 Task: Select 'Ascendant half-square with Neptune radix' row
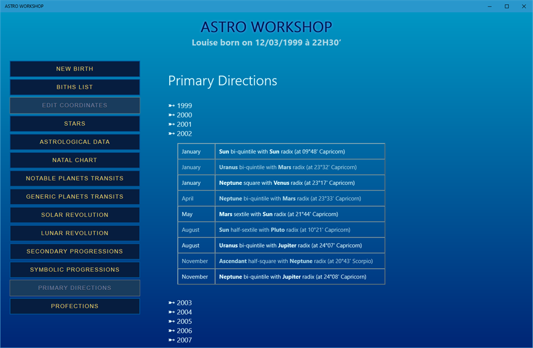(x=281, y=261)
